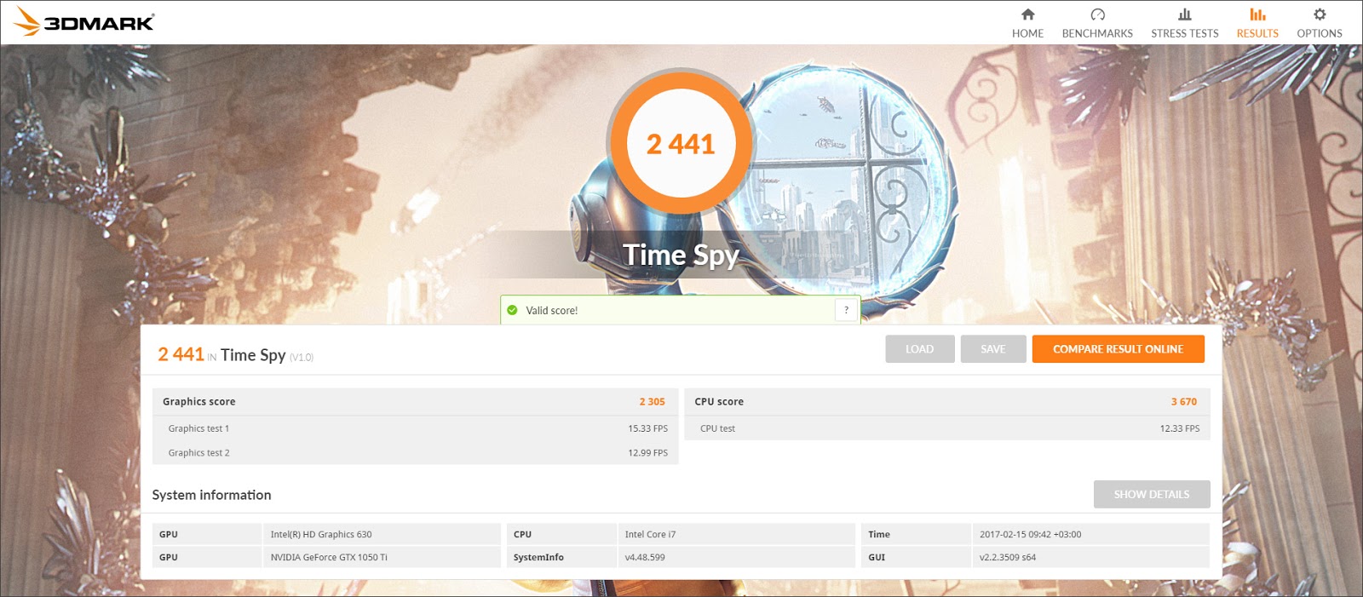
Task: Click Graphics score value 2 305
Action: coord(652,402)
